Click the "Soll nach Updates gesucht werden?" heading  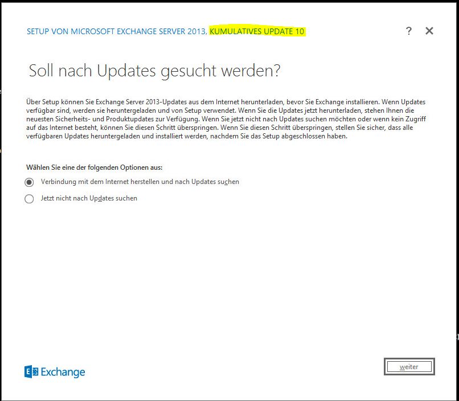tap(154, 71)
